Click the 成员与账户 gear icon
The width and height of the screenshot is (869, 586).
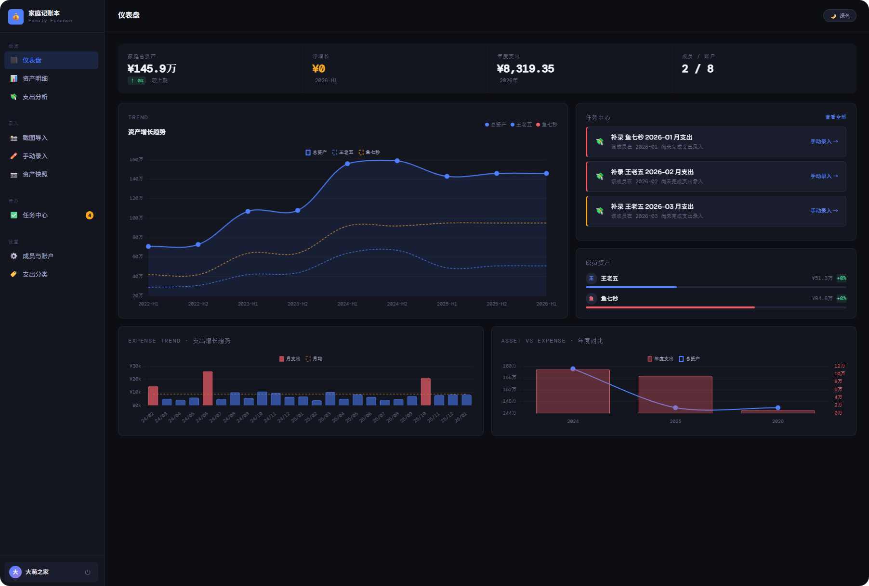(x=14, y=256)
